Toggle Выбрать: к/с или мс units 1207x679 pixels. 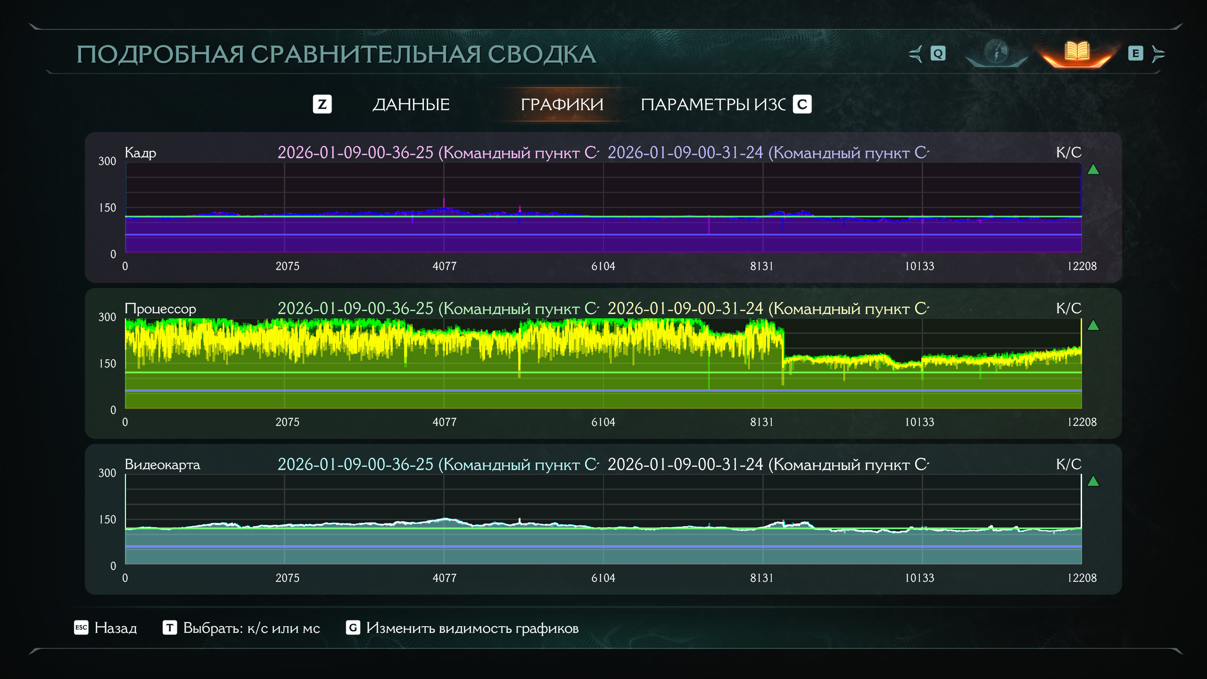251,628
